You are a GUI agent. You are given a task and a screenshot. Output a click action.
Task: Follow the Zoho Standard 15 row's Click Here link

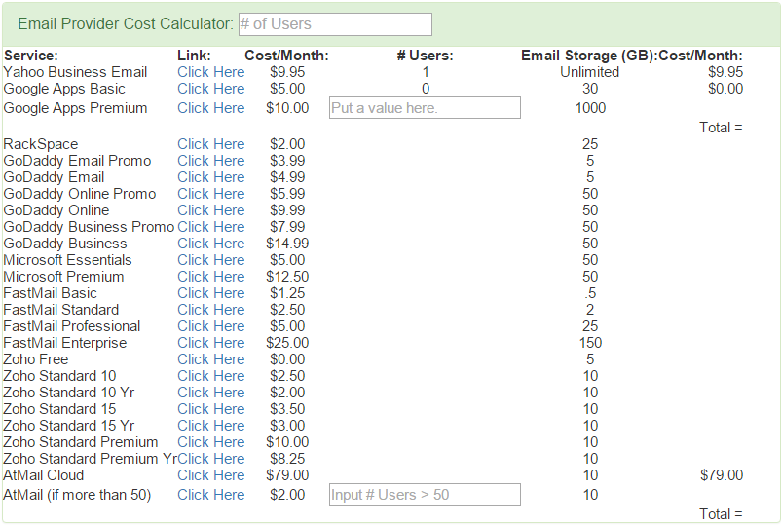[211, 409]
